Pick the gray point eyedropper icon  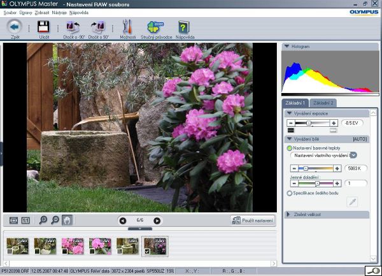pos(351,201)
